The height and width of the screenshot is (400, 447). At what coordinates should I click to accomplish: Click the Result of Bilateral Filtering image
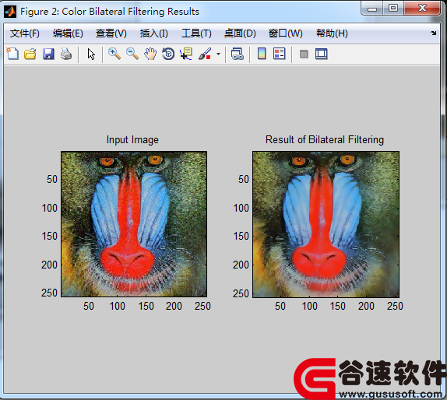326,224
